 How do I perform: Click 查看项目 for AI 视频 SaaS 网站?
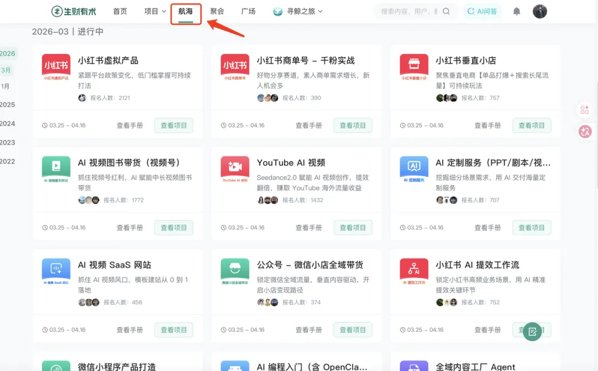[x=173, y=330]
